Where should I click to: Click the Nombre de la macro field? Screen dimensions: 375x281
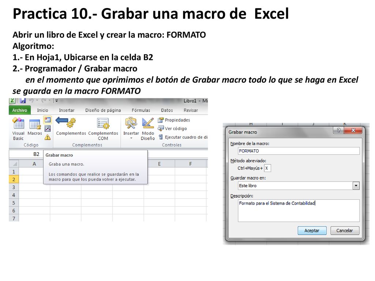point(299,151)
